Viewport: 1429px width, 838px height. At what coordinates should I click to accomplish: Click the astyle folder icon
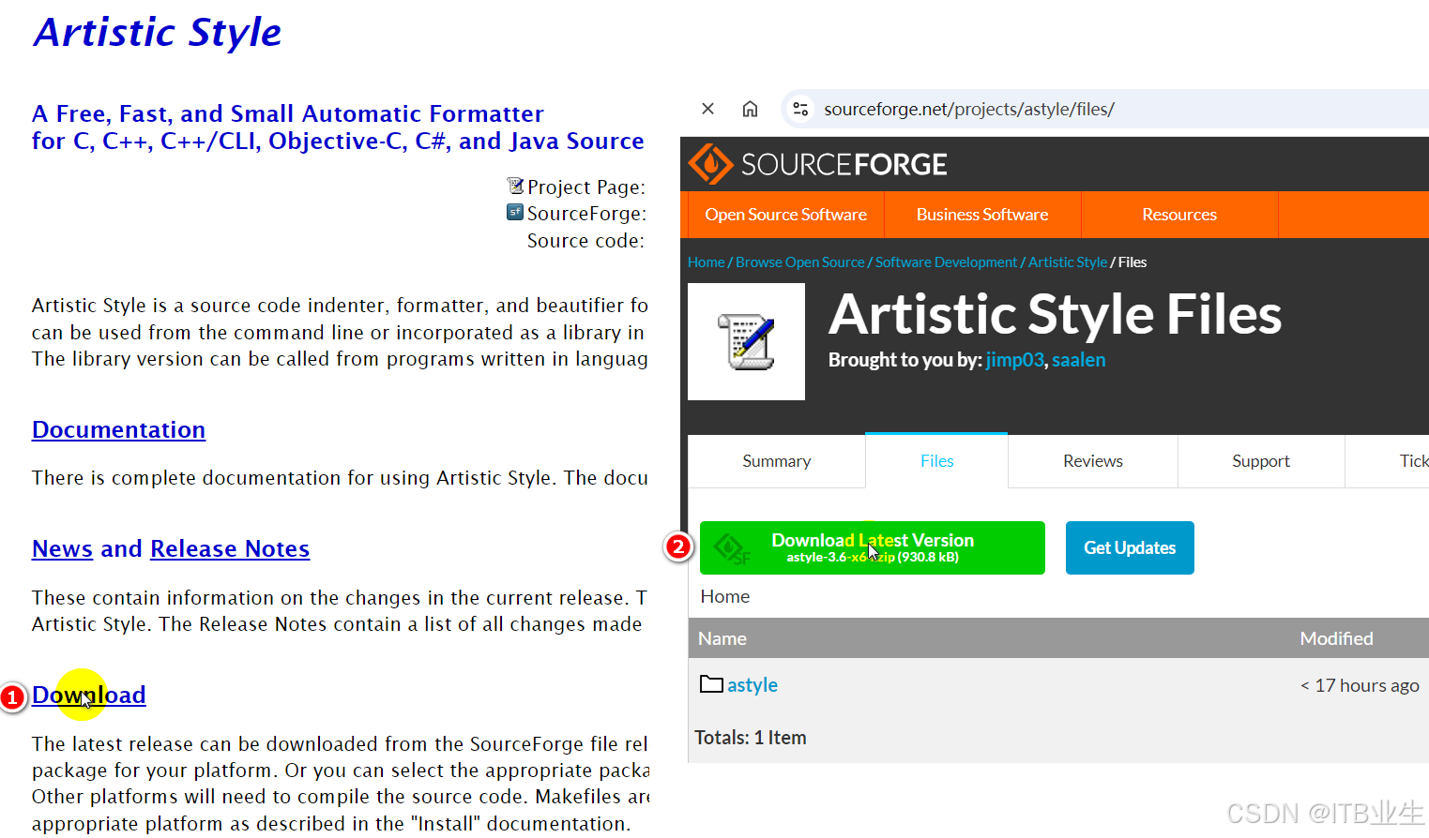tap(711, 684)
